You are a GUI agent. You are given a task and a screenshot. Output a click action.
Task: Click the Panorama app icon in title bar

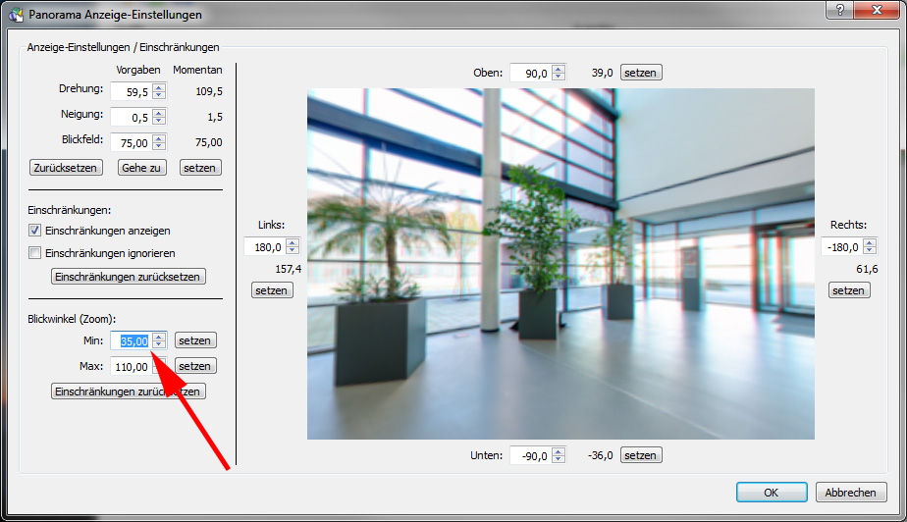(x=15, y=15)
